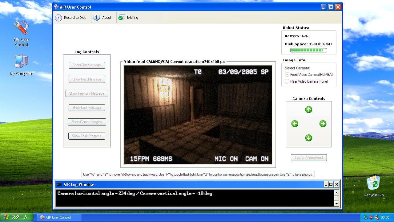Click the Disk Space progress bar
Image resolution: width=394 pixels, height=222 pixels.
coord(309,50)
